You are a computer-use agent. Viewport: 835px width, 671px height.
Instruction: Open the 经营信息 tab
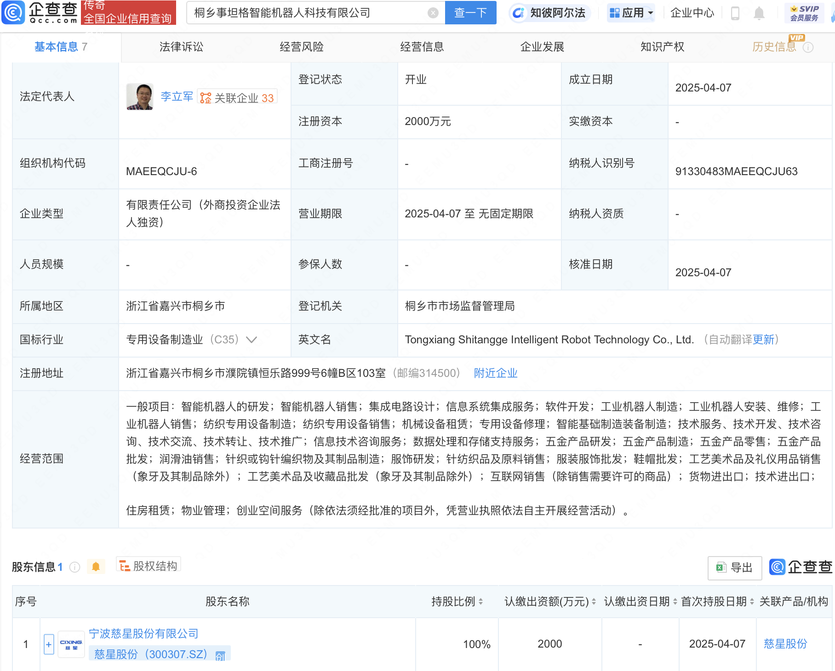pyautogui.click(x=422, y=47)
